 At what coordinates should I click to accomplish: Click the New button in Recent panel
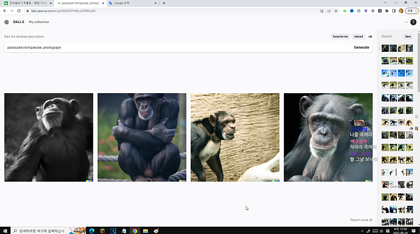tap(407, 37)
